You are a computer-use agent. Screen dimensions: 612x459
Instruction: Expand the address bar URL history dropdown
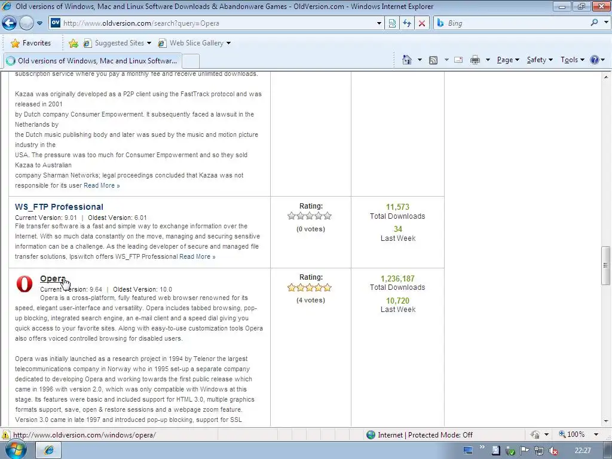[379, 23]
